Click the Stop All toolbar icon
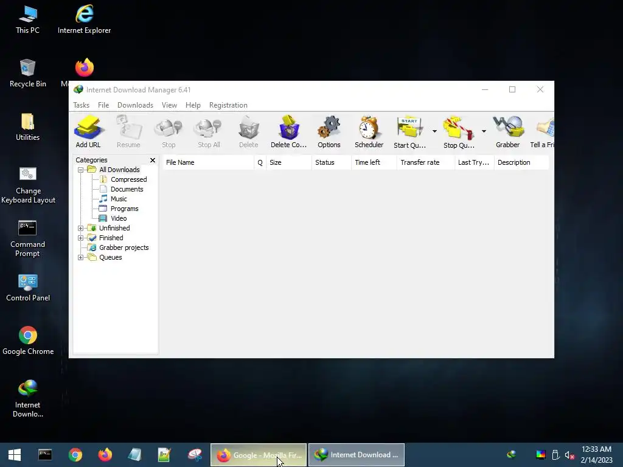 (x=209, y=132)
